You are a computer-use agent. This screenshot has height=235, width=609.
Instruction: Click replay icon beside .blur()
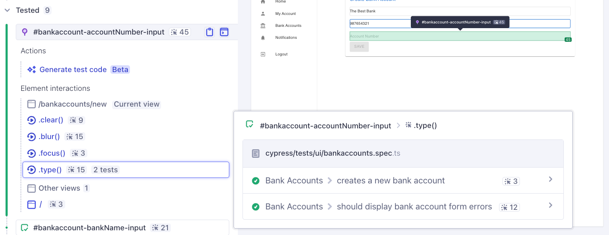[x=31, y=136]
